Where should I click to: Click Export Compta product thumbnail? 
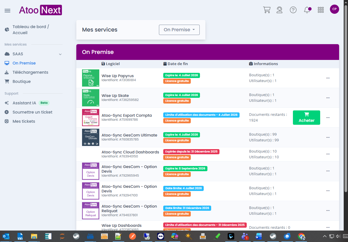91,118
